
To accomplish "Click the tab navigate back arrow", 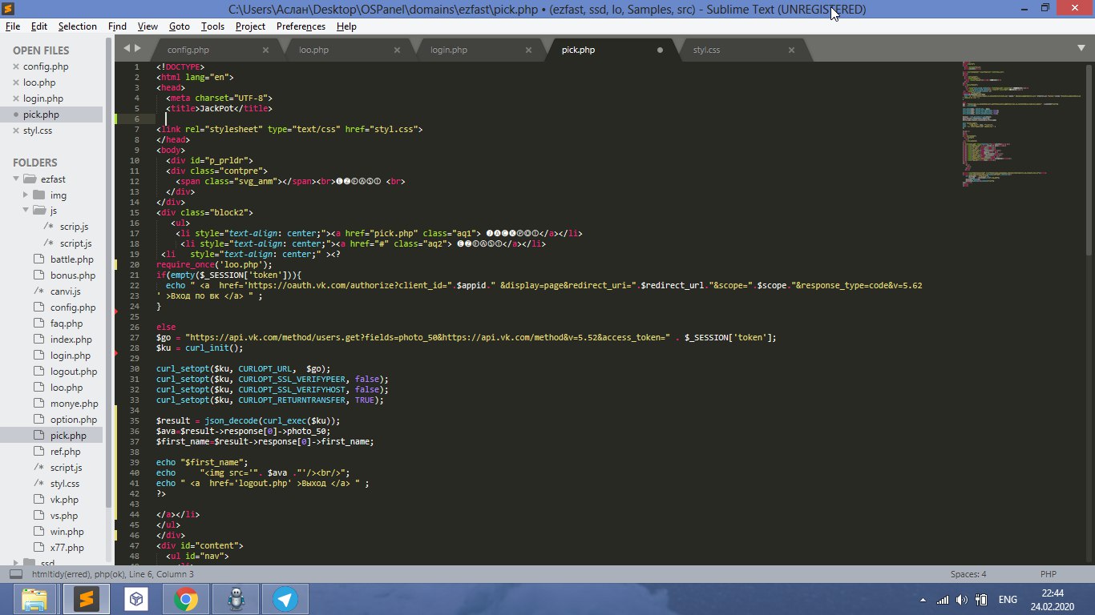I will pyautogui.click(x=127, y=49).
